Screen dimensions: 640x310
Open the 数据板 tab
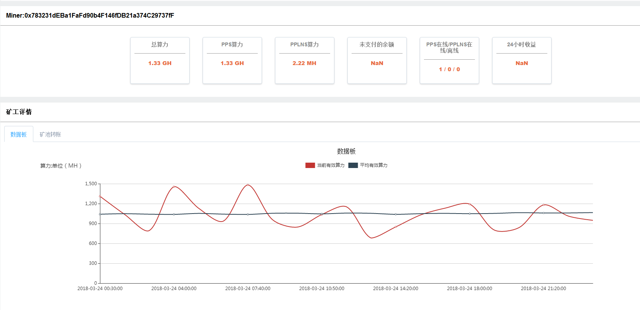(19, 134)
